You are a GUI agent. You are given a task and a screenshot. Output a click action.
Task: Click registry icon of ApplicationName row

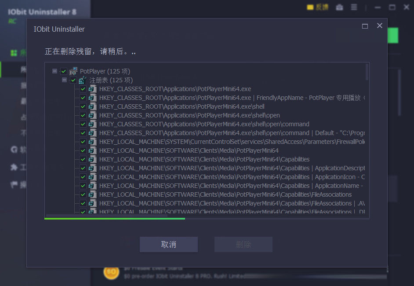(92, 186)
